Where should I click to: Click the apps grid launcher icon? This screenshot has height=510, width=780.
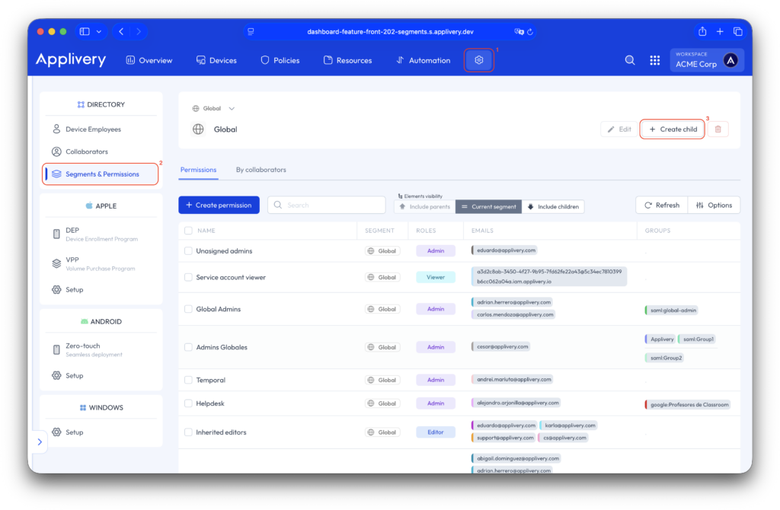pos(654,60)
